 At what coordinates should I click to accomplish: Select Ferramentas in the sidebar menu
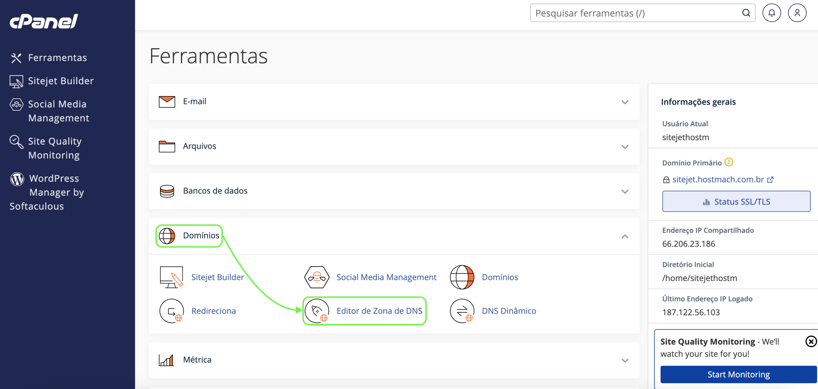click(x=58, y=57)
